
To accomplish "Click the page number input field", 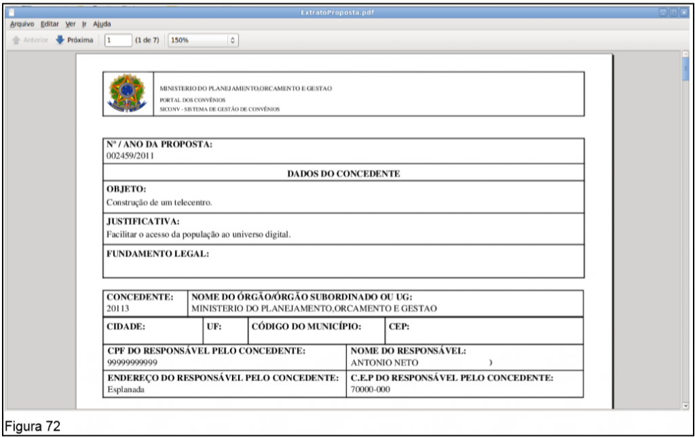I will coord(117,40).
